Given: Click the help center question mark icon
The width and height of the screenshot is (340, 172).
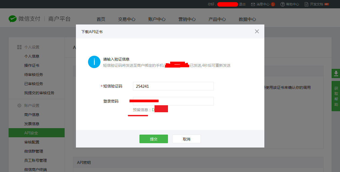Looking at the screenshot, I should (x=282, y=4).
